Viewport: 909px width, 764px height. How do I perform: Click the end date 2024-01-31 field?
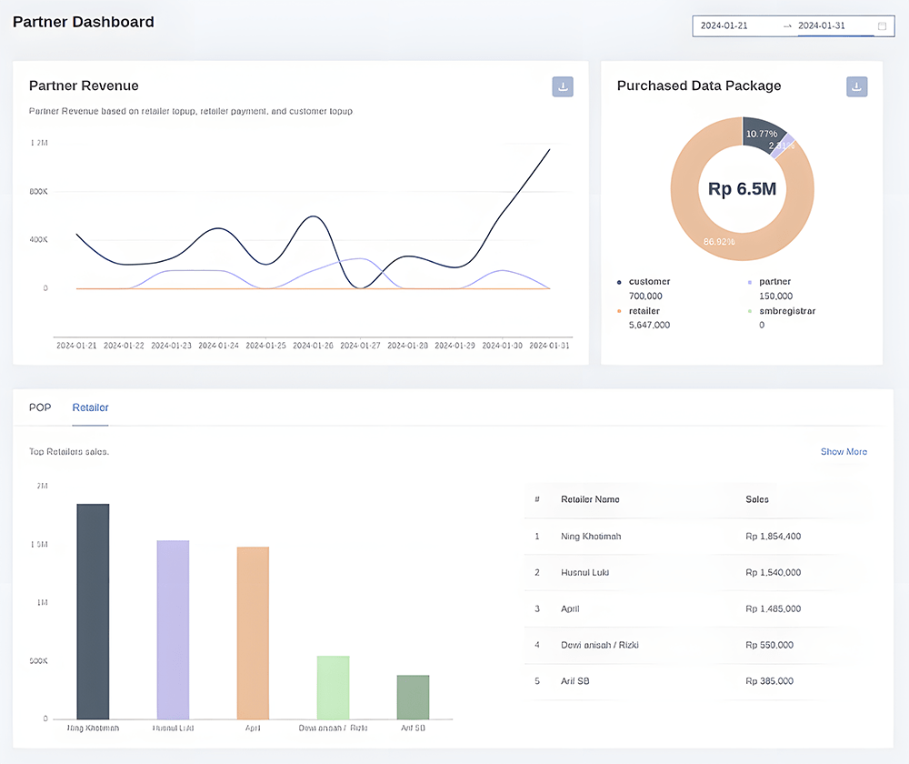tap(822, 26)
